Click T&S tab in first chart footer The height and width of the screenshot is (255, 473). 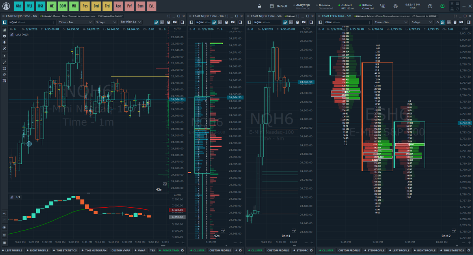tap(152, 250)
